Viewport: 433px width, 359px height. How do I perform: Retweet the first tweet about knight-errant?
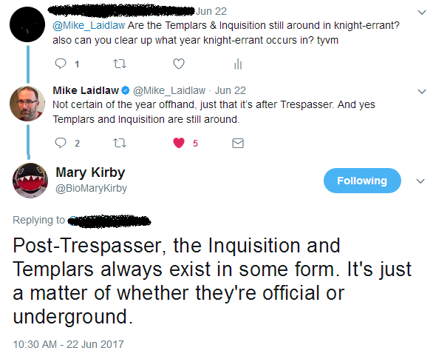tap(120, 64)
